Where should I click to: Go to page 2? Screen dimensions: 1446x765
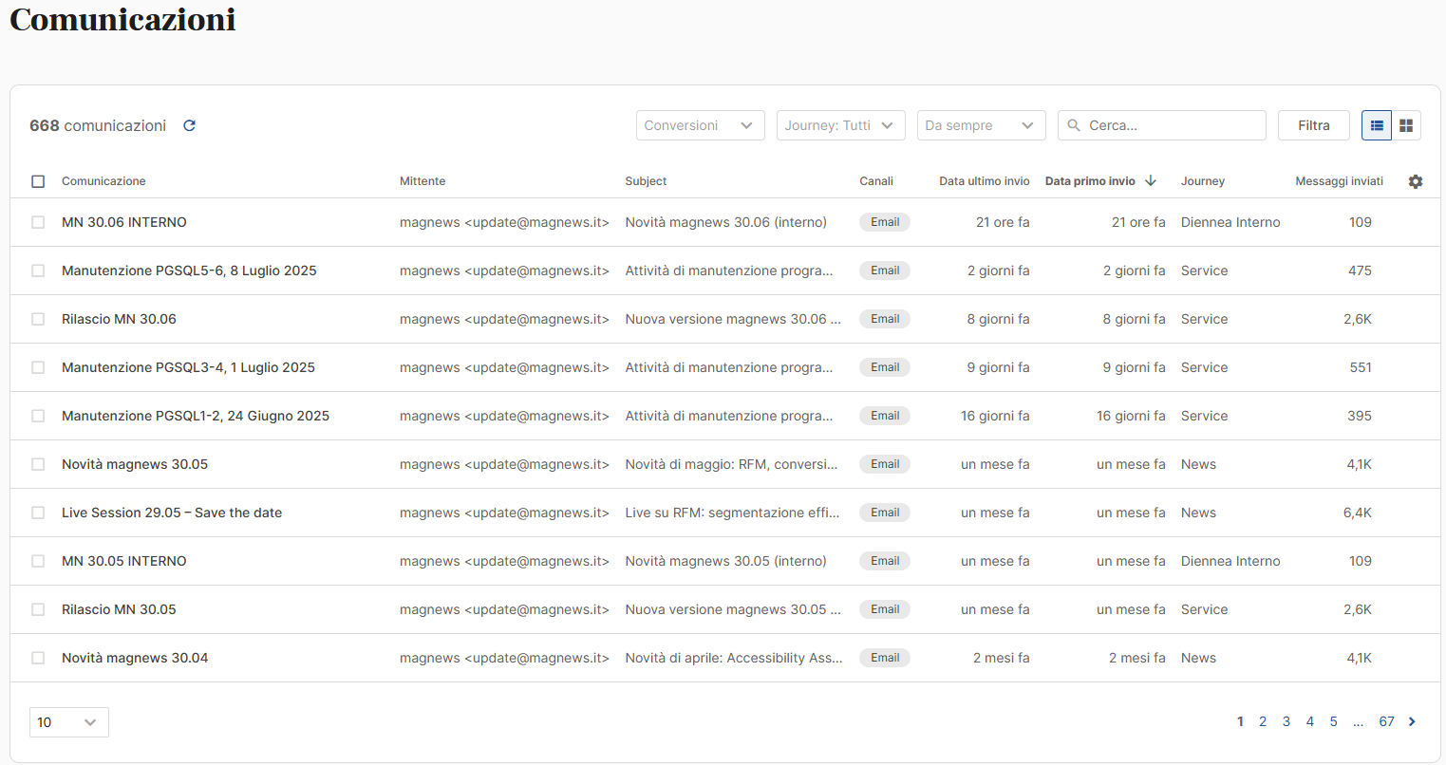click(1263, 721)
